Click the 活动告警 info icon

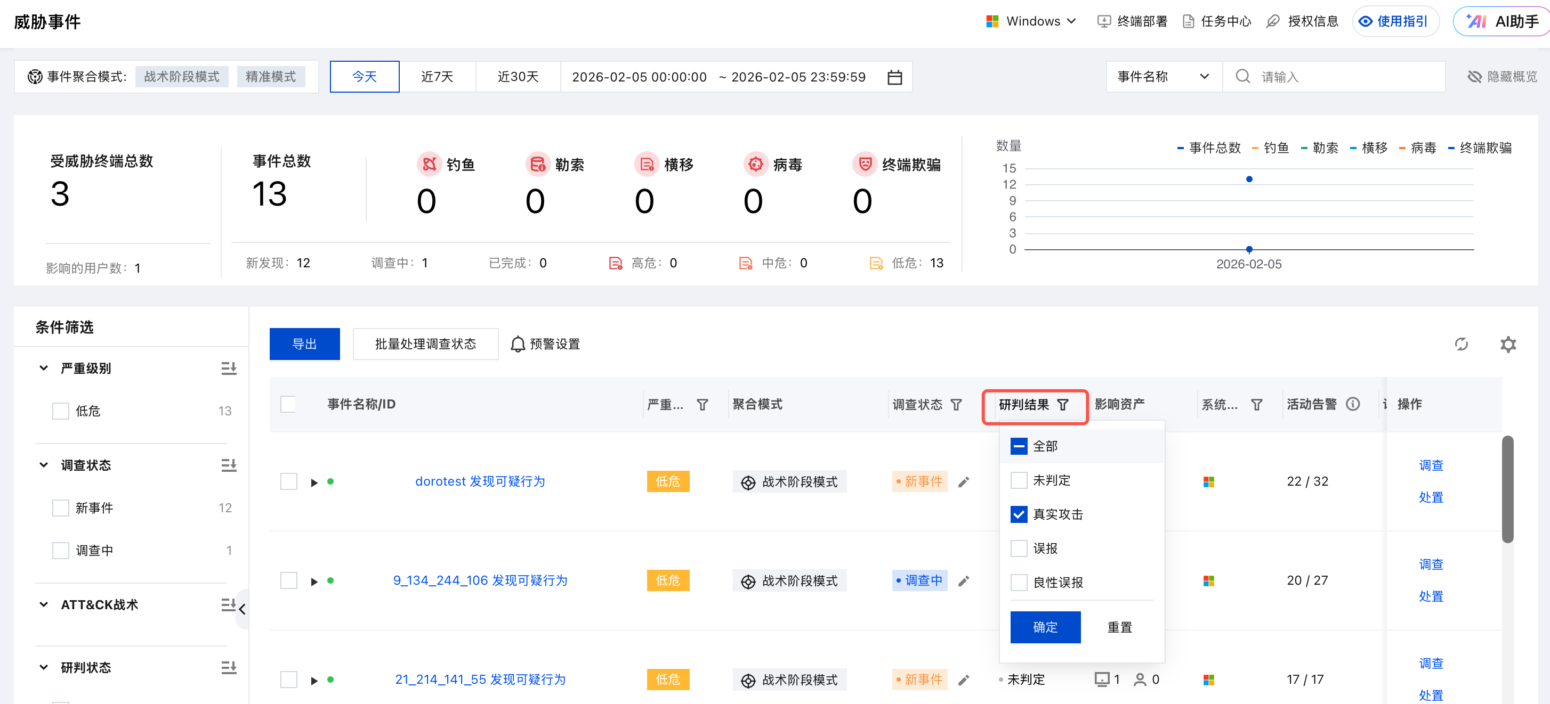(x=1353, y=404)
